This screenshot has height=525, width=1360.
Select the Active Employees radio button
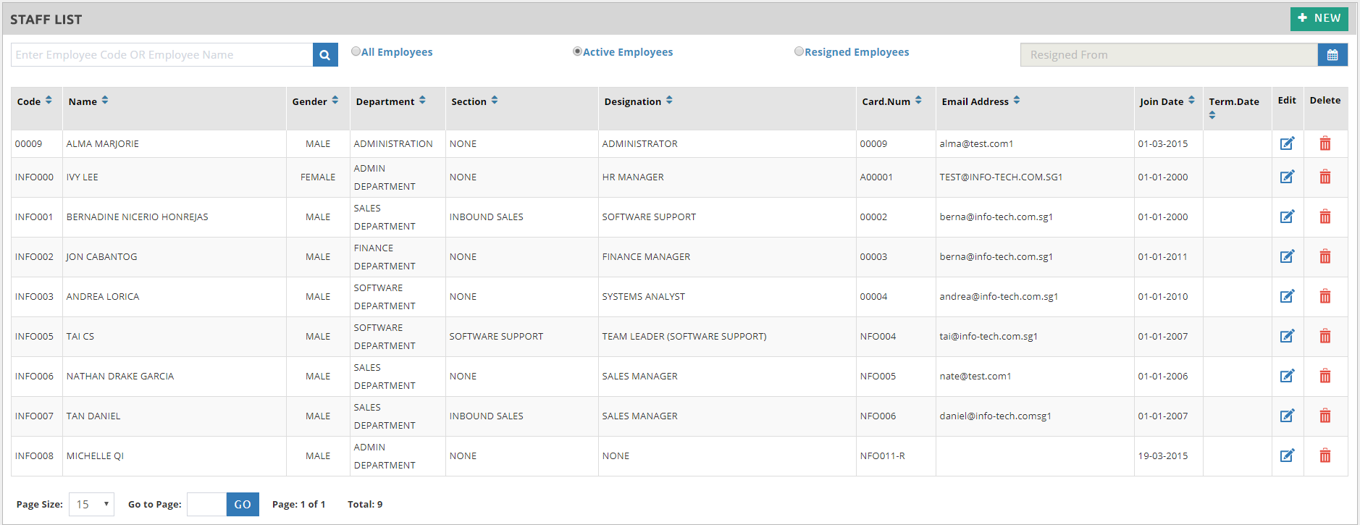pyautogui.click(x=577, y=51)
